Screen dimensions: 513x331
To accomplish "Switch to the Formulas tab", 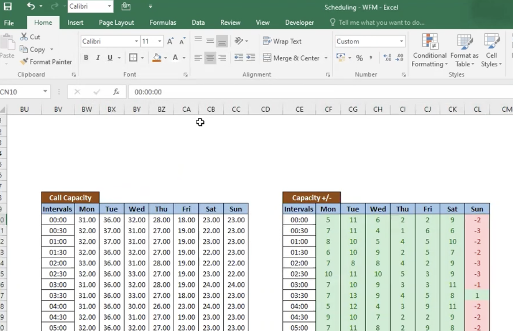I will (x=163, y=23).
